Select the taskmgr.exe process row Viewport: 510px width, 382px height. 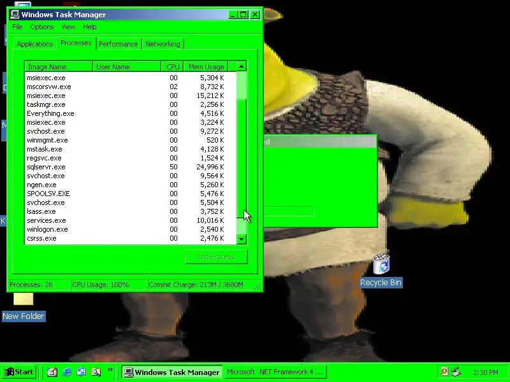coord(131,104)
